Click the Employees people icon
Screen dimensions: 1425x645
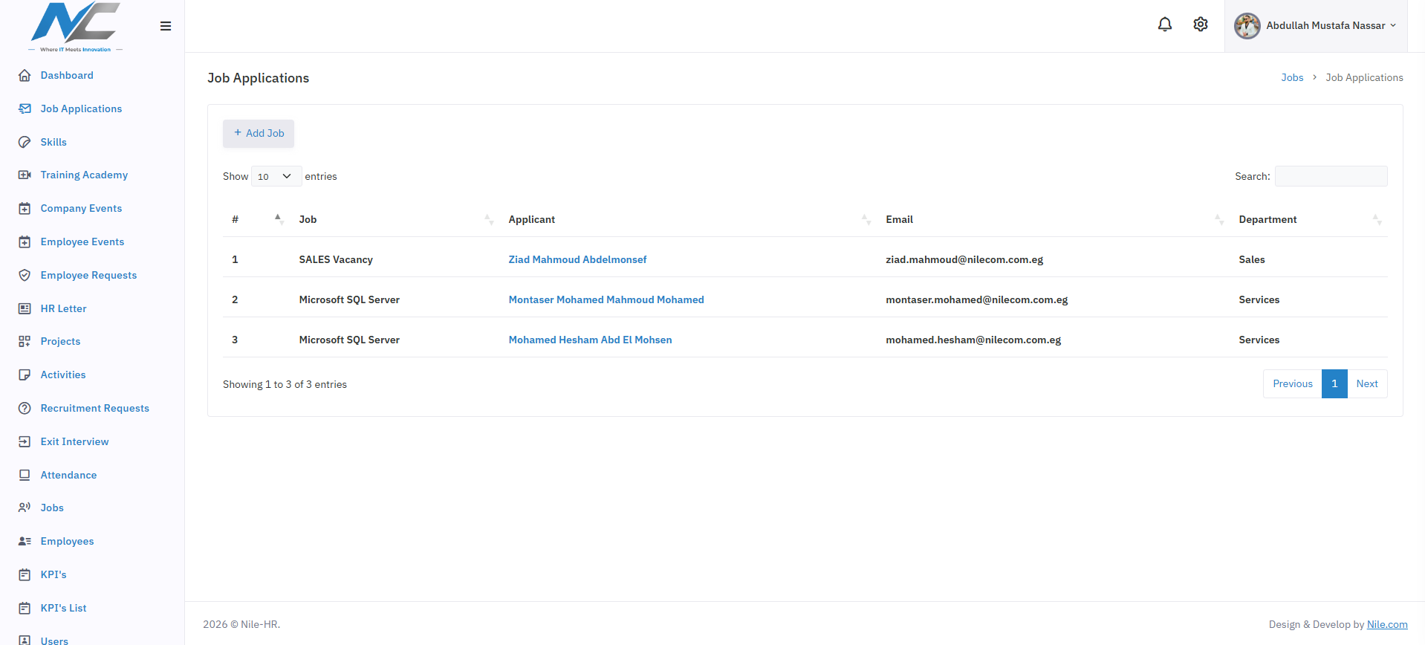point(25,541)
